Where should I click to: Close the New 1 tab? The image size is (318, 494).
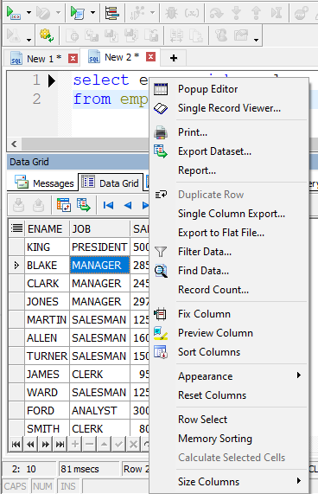tap(73, 58)
